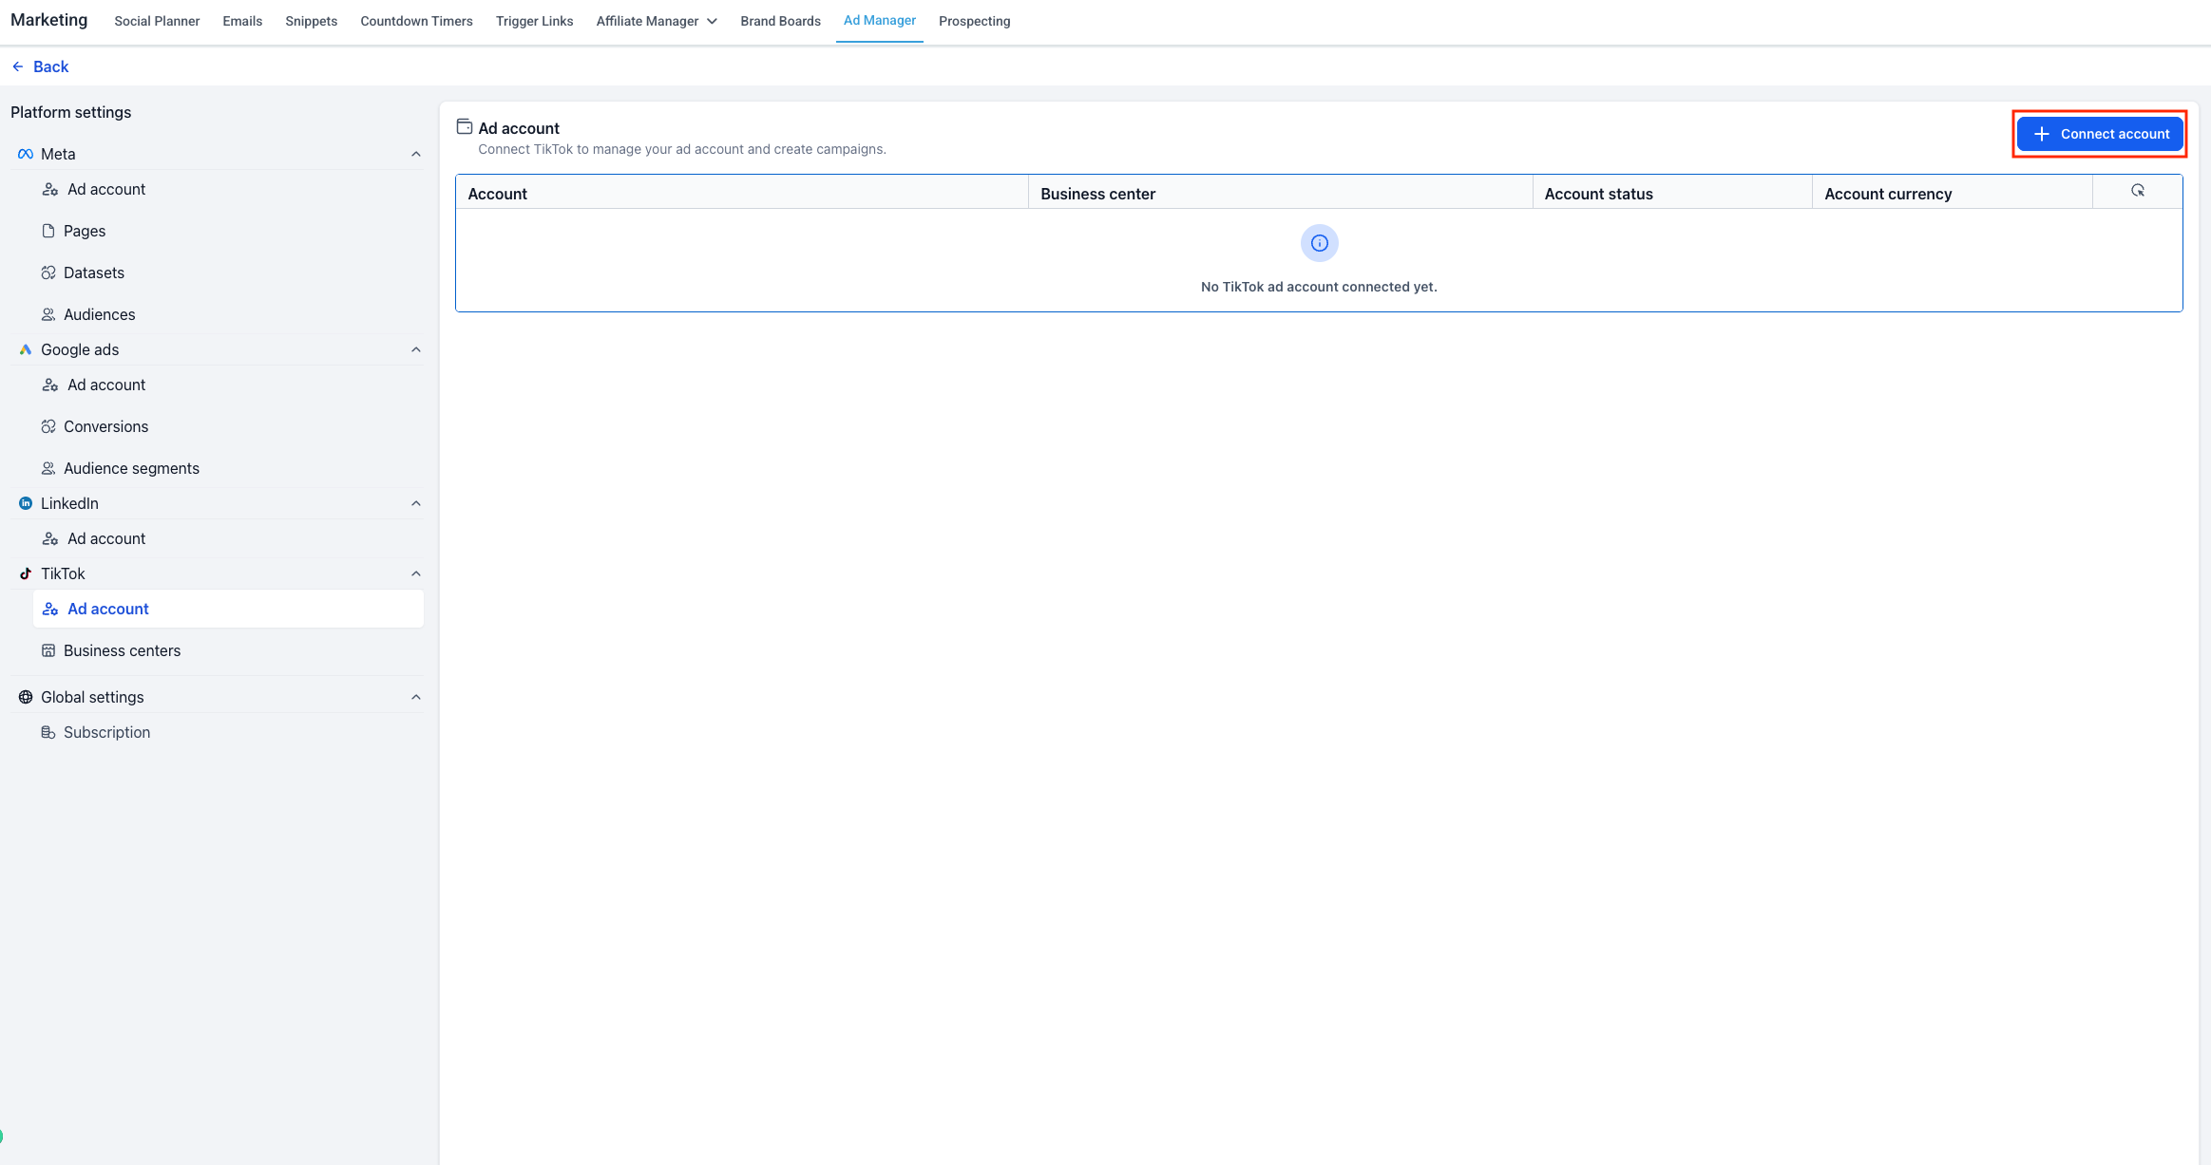Click the Meta logo icon in sidebar
The width and height of the screenshot is (2211, 1165).
click(x=26, y=154)
